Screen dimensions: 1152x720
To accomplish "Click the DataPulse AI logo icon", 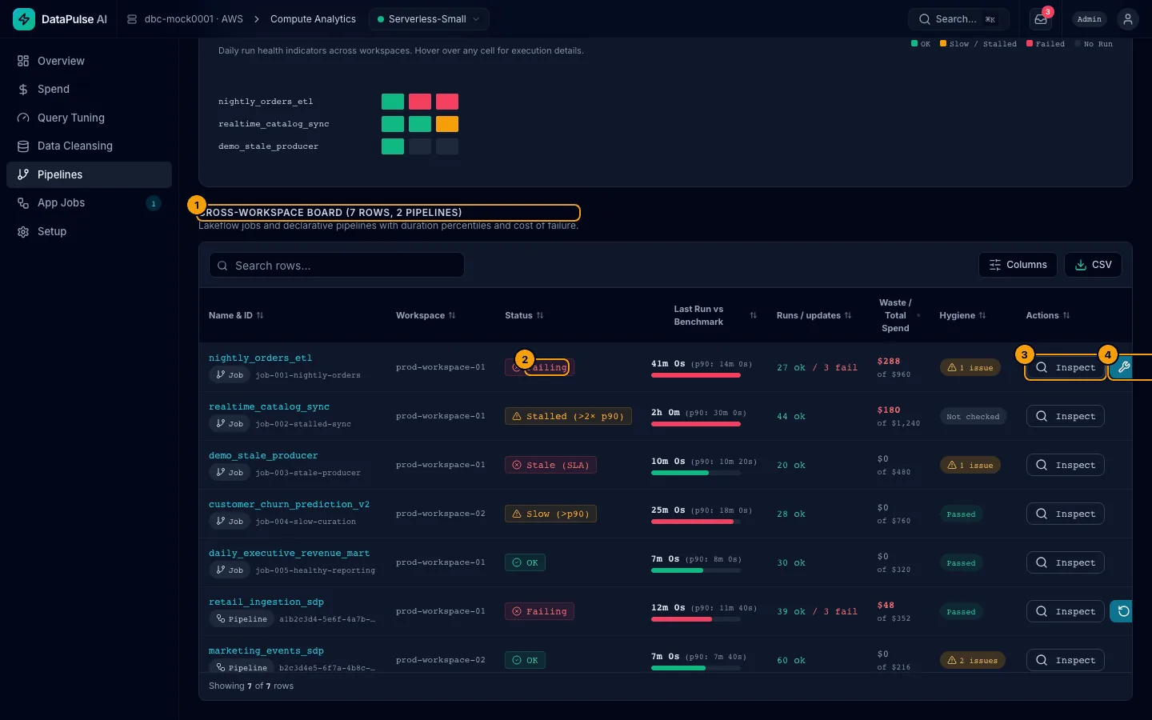I will [x=24, y=19].
